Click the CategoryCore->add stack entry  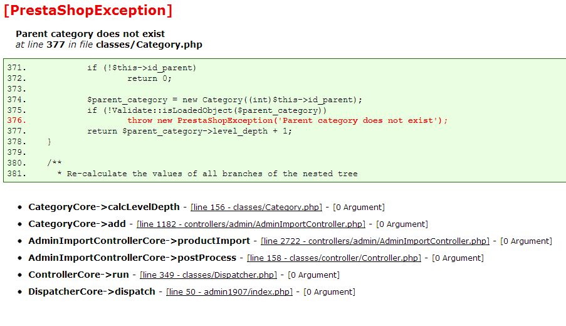pyautogui.click(x=77, y=224)
